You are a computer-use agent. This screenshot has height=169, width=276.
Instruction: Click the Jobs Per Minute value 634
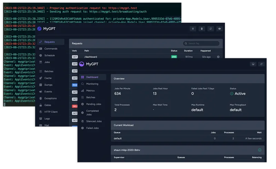118,94
